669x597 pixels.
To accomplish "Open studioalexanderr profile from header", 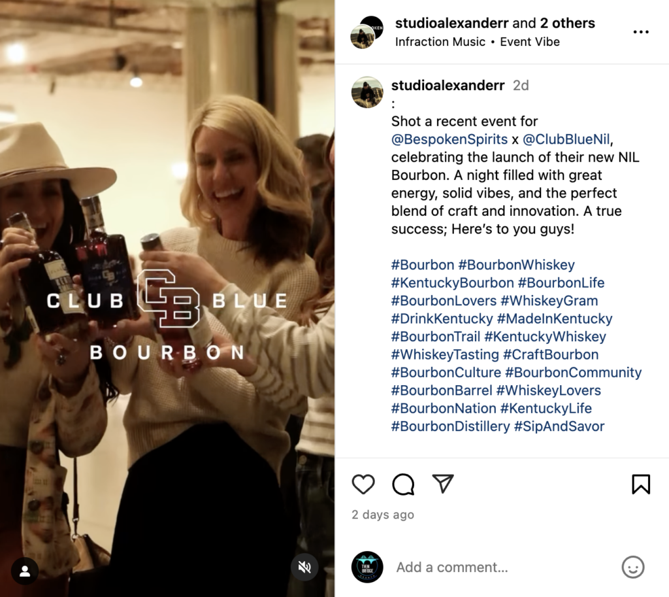I will 452,23.
